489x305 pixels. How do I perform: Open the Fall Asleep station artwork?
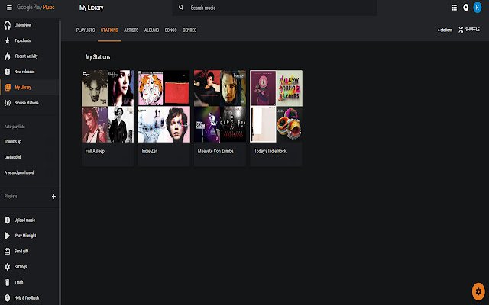pyautogui.click(x=108, y=106)
